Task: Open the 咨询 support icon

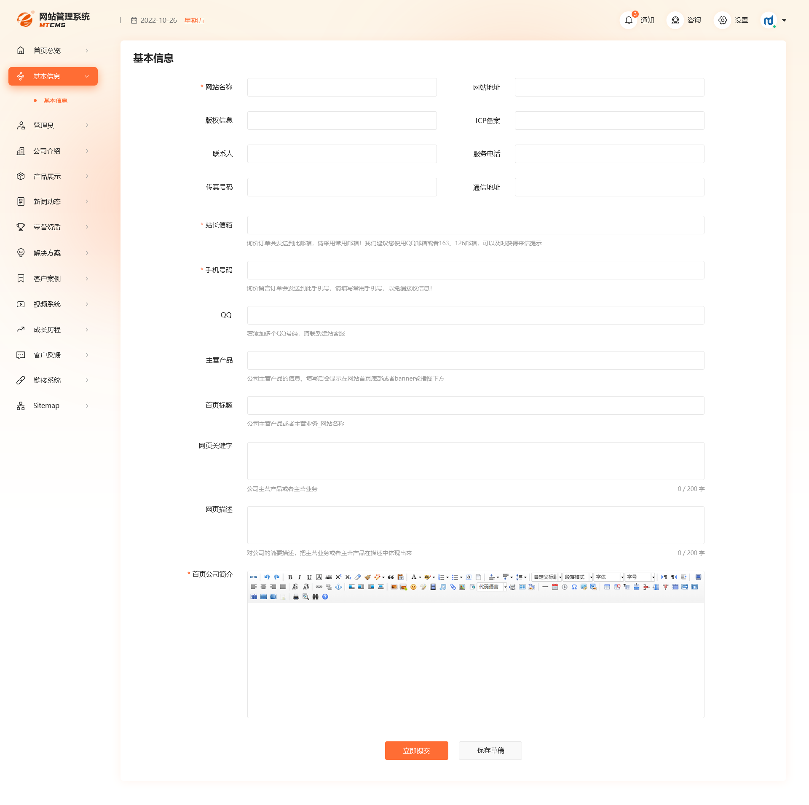Action: point(675,20)
